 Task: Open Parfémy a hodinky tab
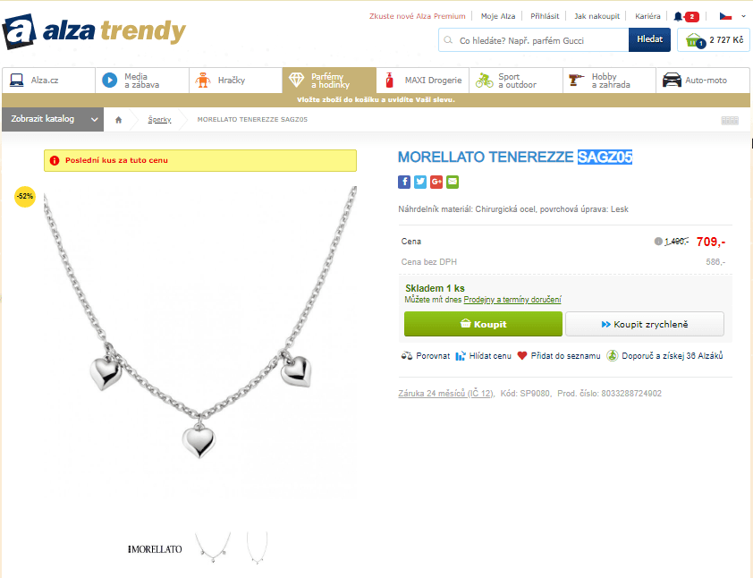[x=329, y=81]
